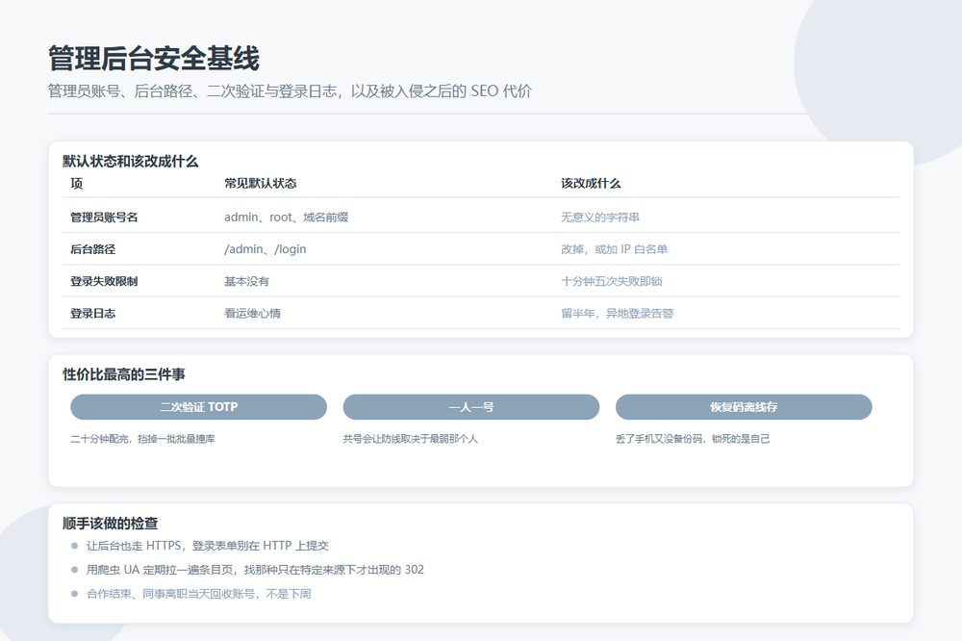Click the note 二十分钟配完，挡掉一批批量撞库

143,439
